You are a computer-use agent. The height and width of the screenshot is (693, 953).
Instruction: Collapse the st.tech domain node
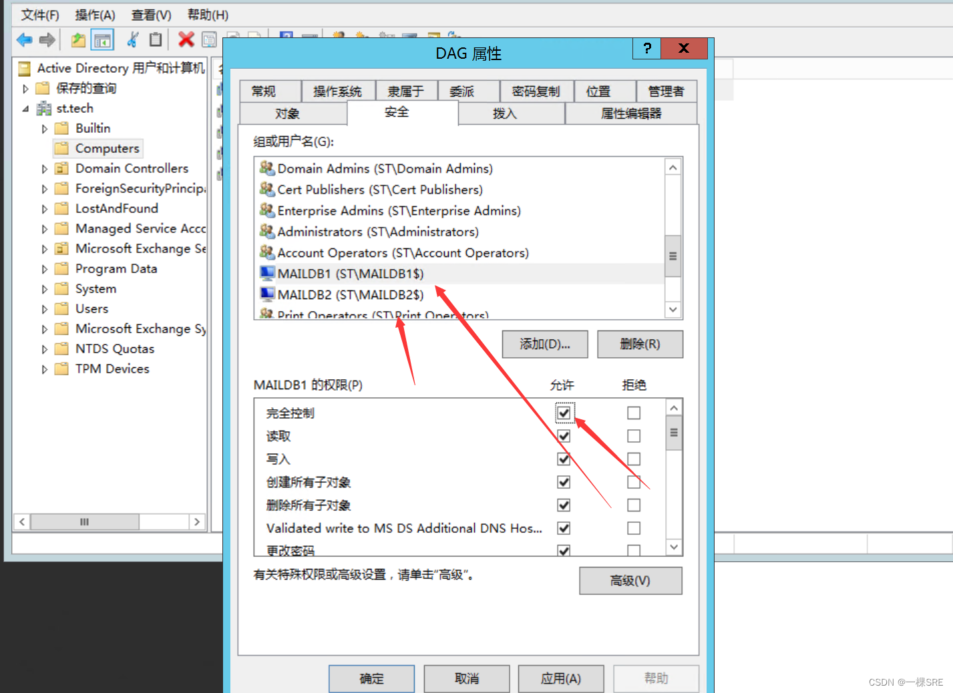pos(25,108)
